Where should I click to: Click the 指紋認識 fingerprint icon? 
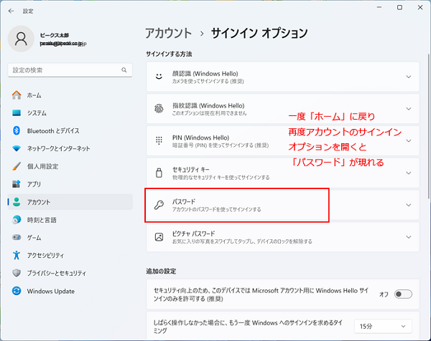coord(159,109)
